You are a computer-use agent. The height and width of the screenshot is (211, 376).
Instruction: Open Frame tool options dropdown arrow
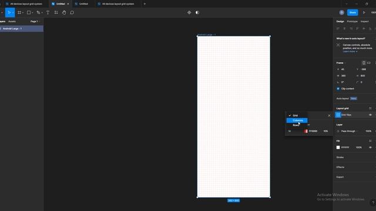pyautogui.click(x=22, y=13)
